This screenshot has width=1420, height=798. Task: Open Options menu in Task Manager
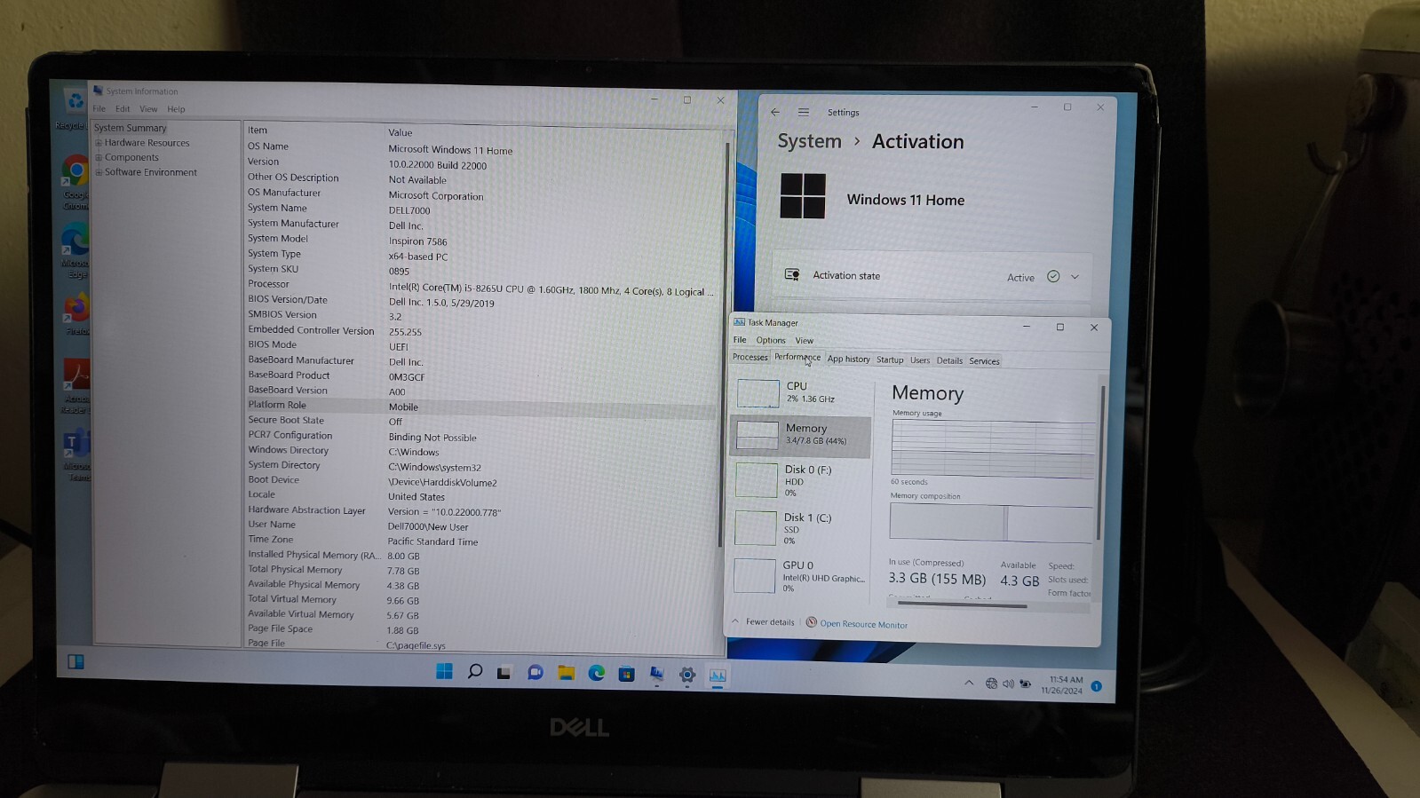771,340
